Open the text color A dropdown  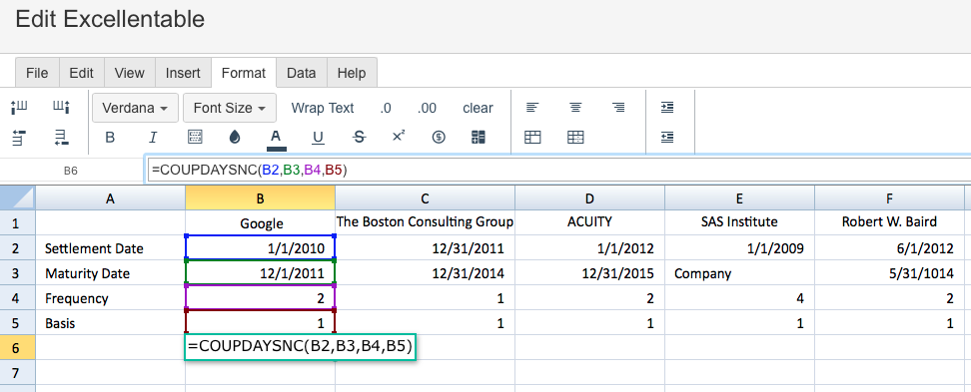[276, 139]
